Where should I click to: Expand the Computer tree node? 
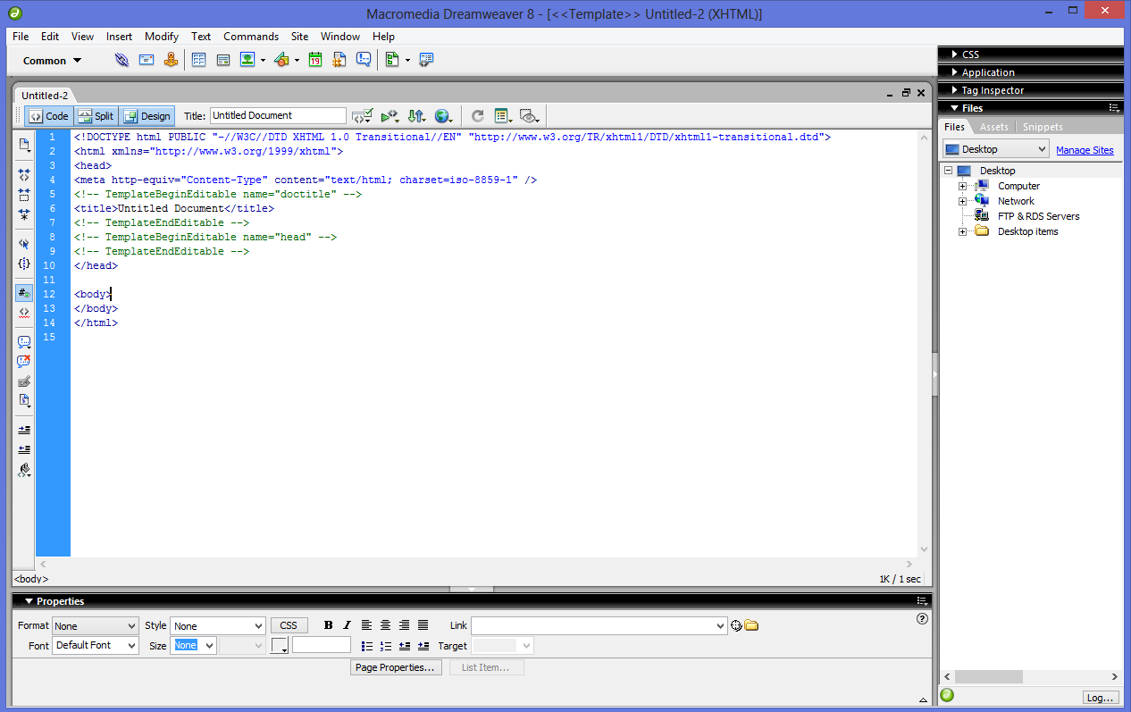click(963, 186)
